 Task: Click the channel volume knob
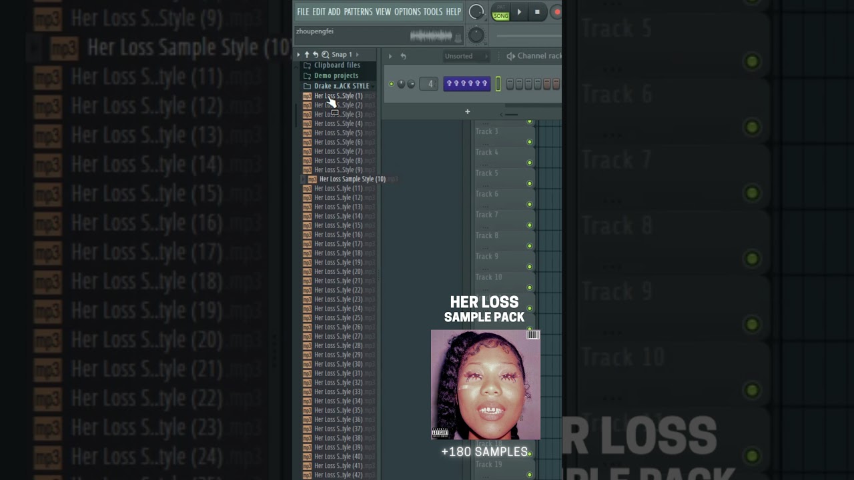[x=411, y=84]
